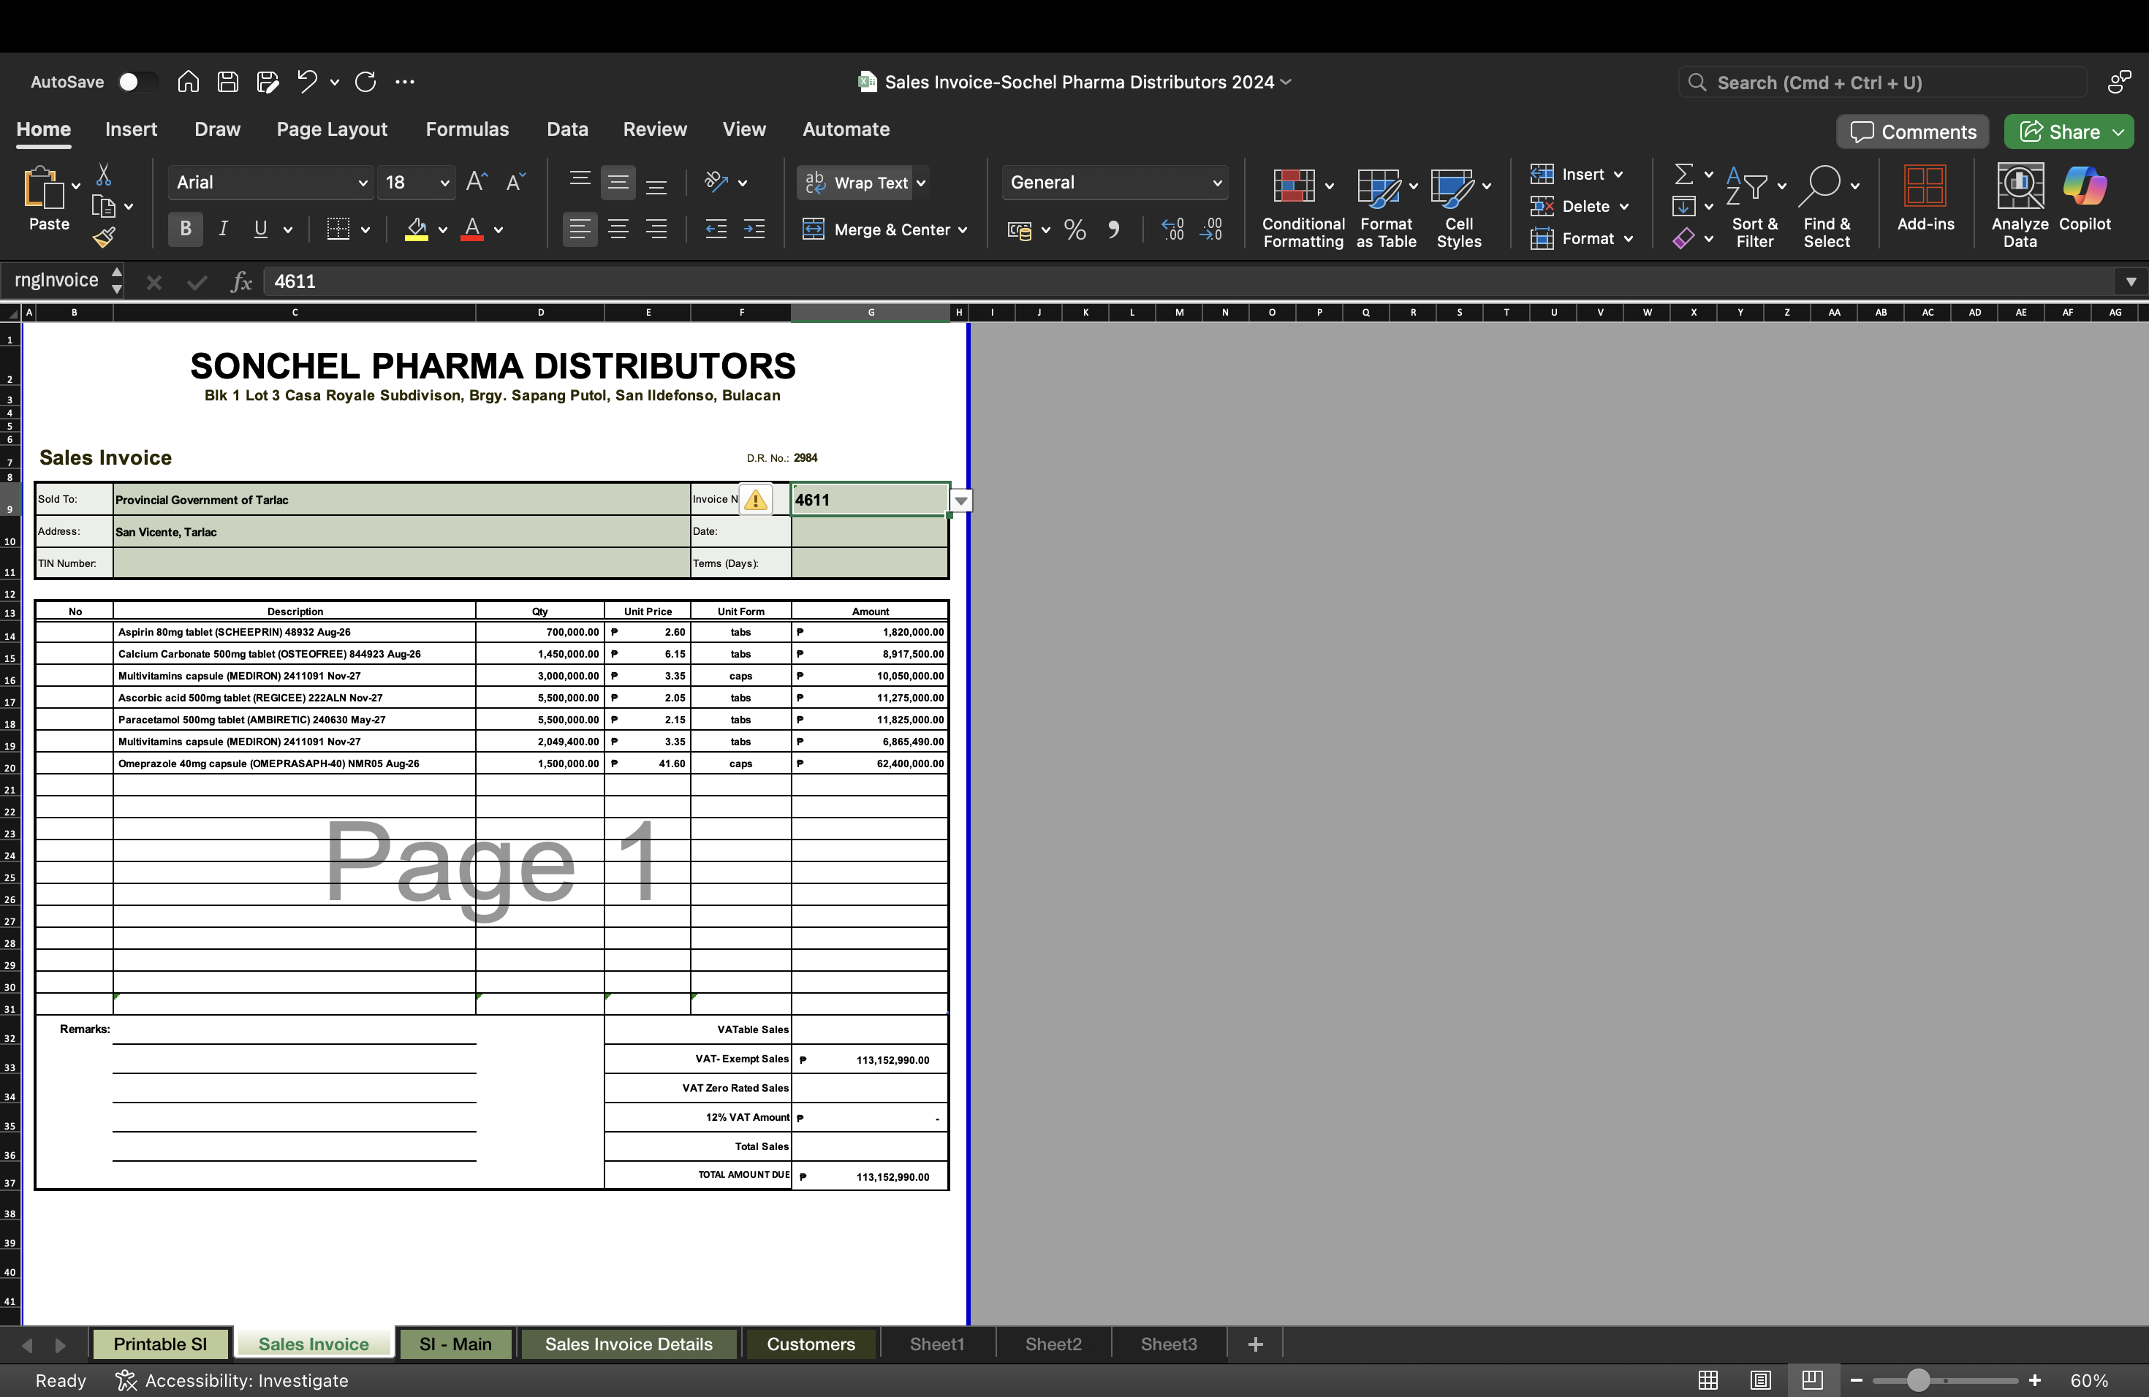Image resolution: width=2149 pixels, height=1397 pixels.
Task: Toggle Italic formatting
Action: pyautogui.click(x=223, y=229)
